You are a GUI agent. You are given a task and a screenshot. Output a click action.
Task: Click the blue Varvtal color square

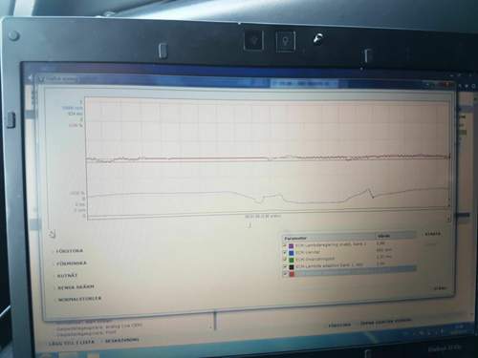(x=292, y=252)
